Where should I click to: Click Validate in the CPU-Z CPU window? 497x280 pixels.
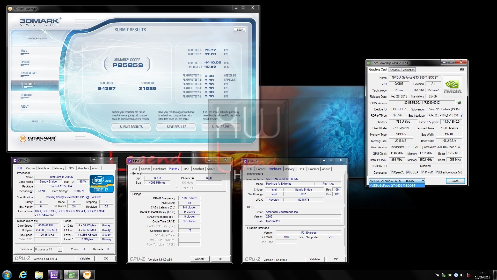[x=85, y=258]
